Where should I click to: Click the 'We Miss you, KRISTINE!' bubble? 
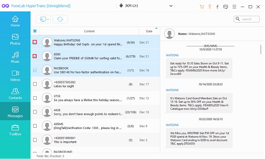coord(199,138)
